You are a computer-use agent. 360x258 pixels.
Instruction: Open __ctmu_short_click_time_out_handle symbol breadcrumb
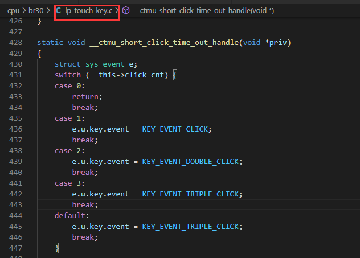click(x=204, y=11)
